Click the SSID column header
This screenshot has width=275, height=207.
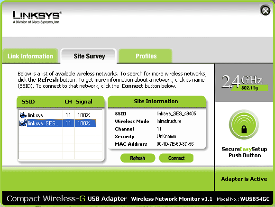(x=28, y=102)
